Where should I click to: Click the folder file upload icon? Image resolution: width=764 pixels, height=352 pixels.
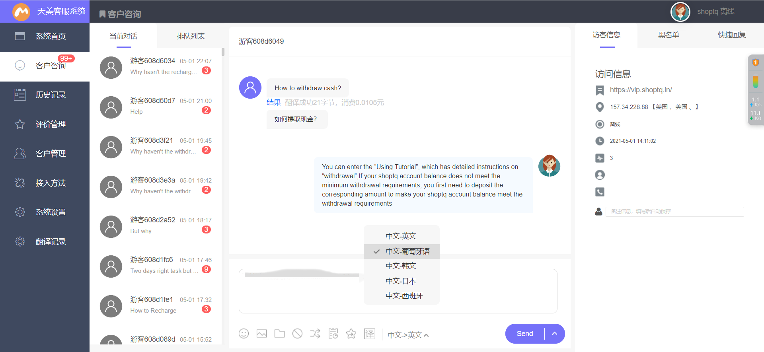(279, 334)
